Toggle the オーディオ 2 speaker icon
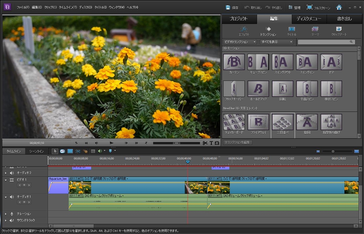 pyautogui.click(x=12, y=173)
